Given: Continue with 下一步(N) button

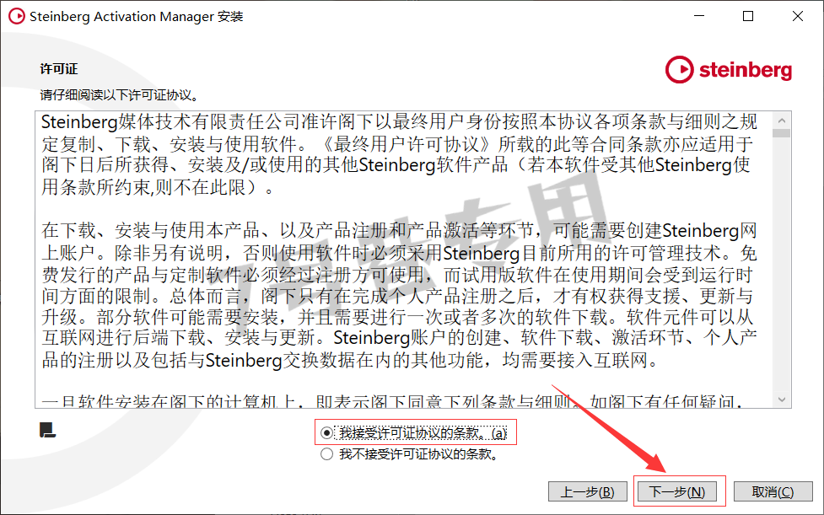Looking at the screenshot, I should (x=677, y=492).
